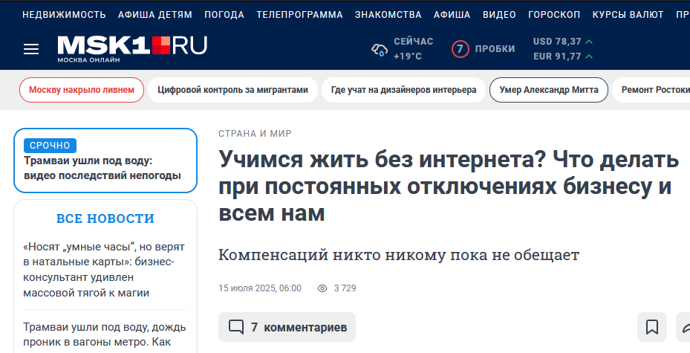690x353 pixels.
Task: Click the Срочно badge
Action: click(x=50, y=145)
